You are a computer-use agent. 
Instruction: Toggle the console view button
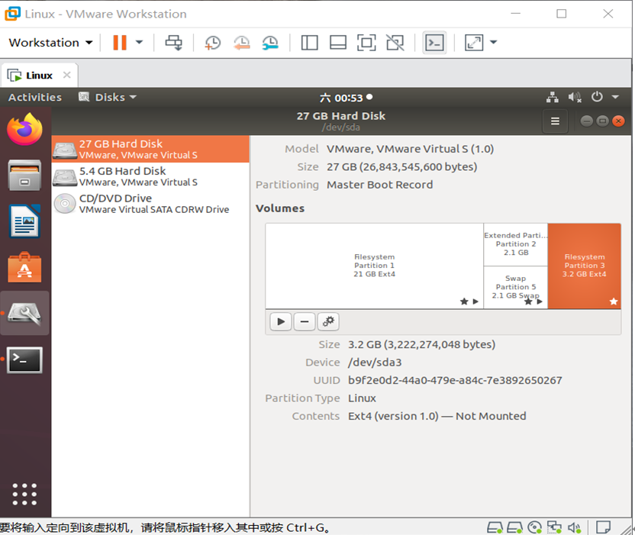434,43
